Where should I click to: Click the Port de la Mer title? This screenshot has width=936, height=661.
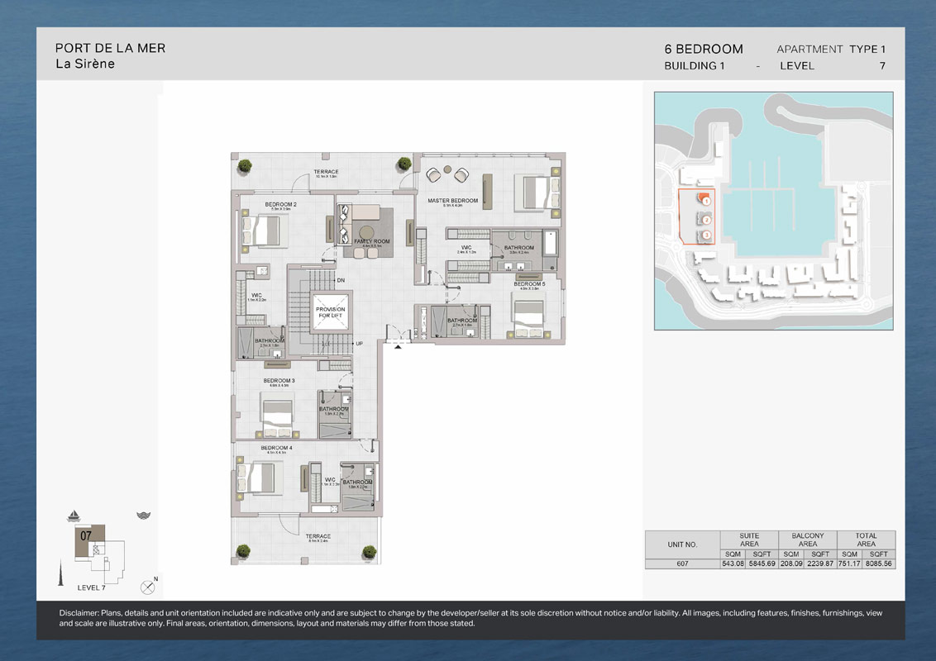(x=110, y=49)
